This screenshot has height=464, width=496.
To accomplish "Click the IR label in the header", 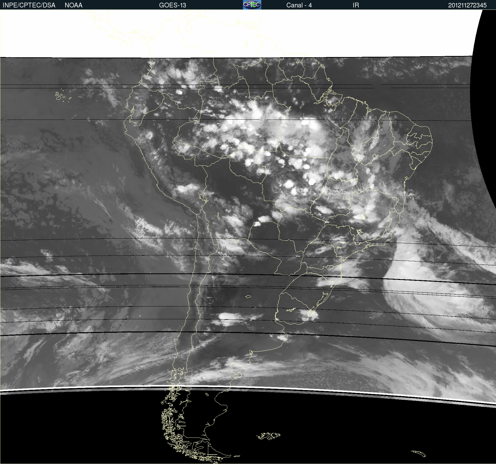I will pos(356,5).
